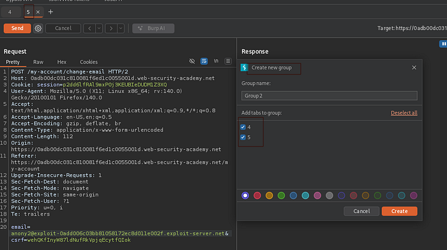Pick the pink group color
The image size is (447, 250).
pos(317,195)
